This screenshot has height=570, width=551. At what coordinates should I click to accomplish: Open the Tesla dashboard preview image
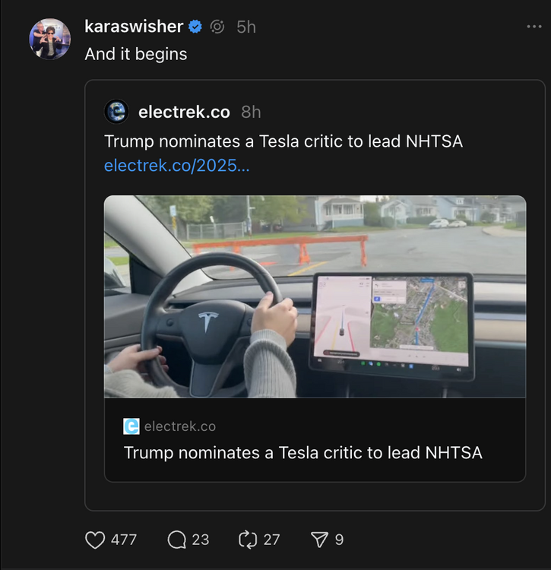[315, 296]
